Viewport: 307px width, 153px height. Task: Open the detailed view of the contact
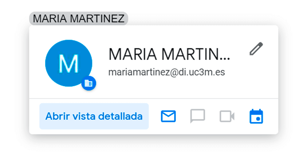(x=94, y=116)
